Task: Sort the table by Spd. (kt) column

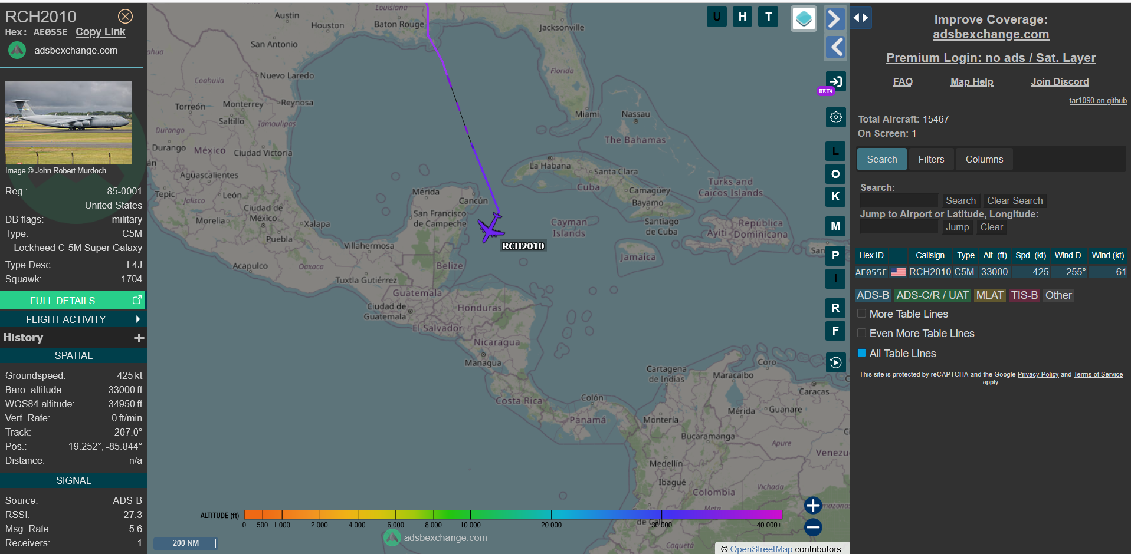Action: click(x=1031, y=255)
